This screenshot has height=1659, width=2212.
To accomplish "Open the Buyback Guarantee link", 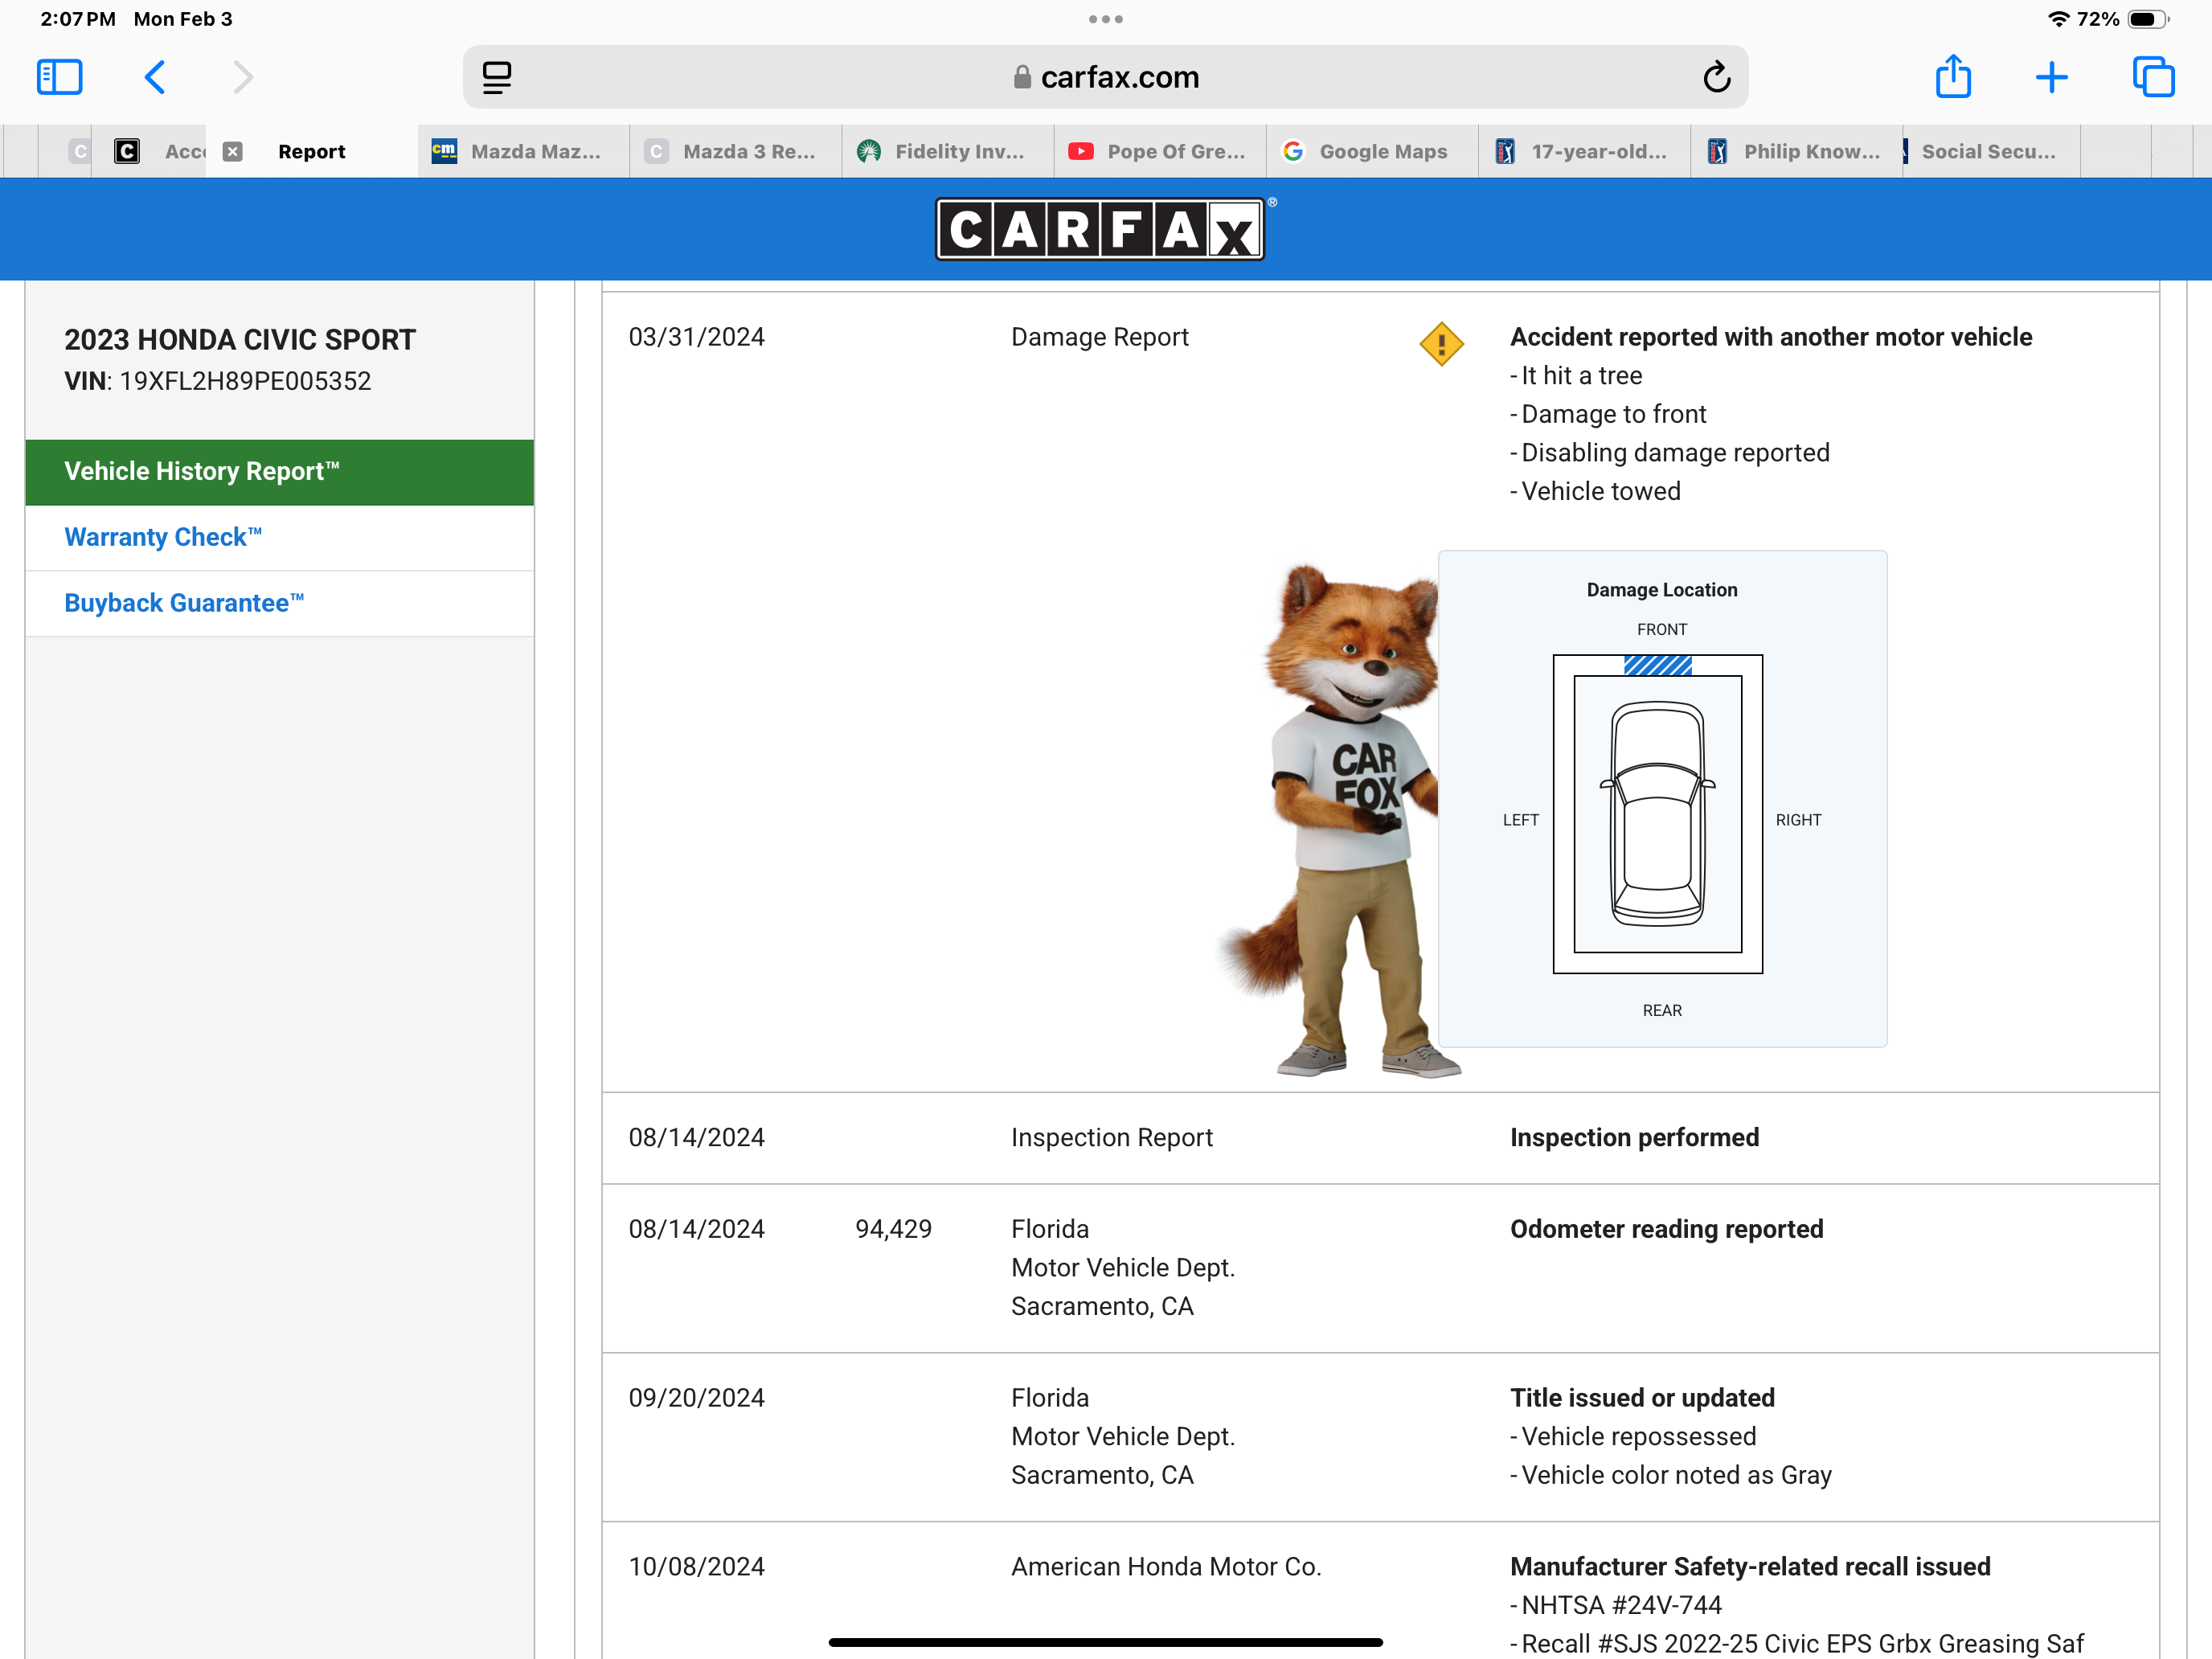I will tap(184, 603).
